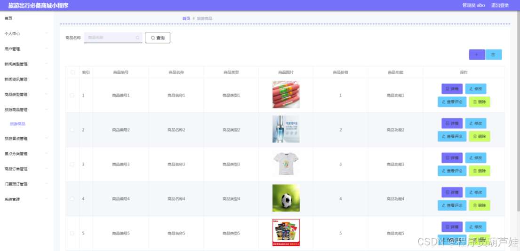The width and height of the screenshot is (520, 251).
Task: Click 删除 for 商品编号3 row
Action: pos(480,171)
